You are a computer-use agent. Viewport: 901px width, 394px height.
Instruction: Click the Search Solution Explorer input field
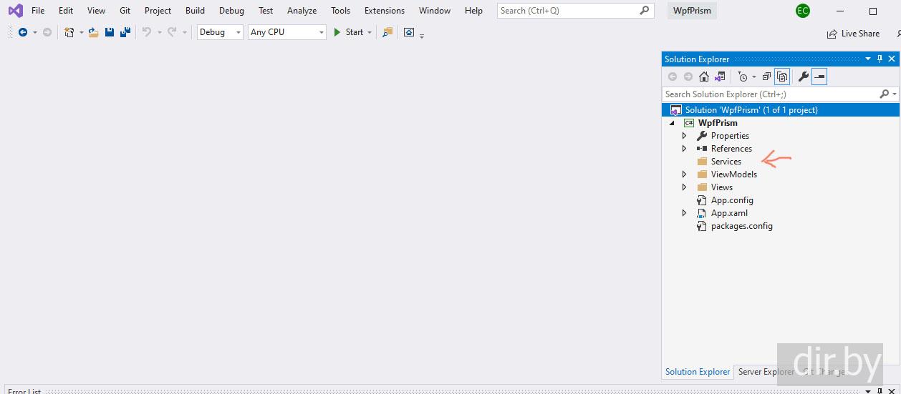coord(770,94)
